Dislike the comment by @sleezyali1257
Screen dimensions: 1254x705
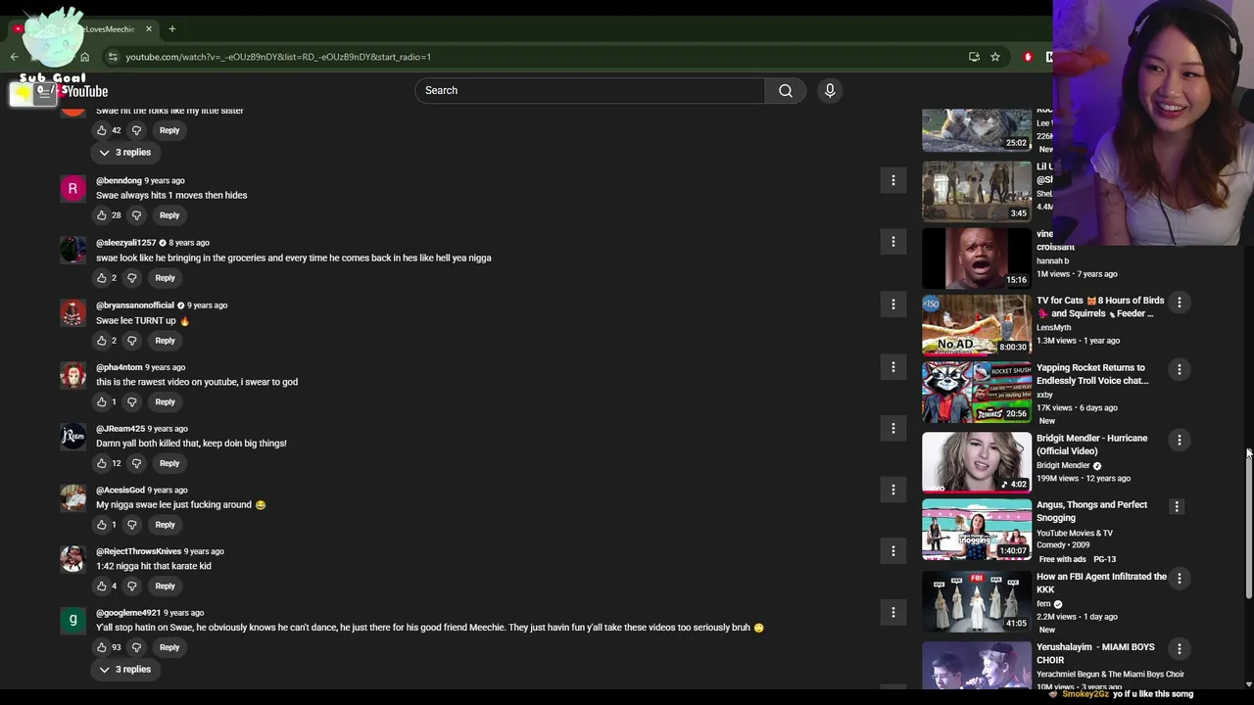(x=132, y=278)
